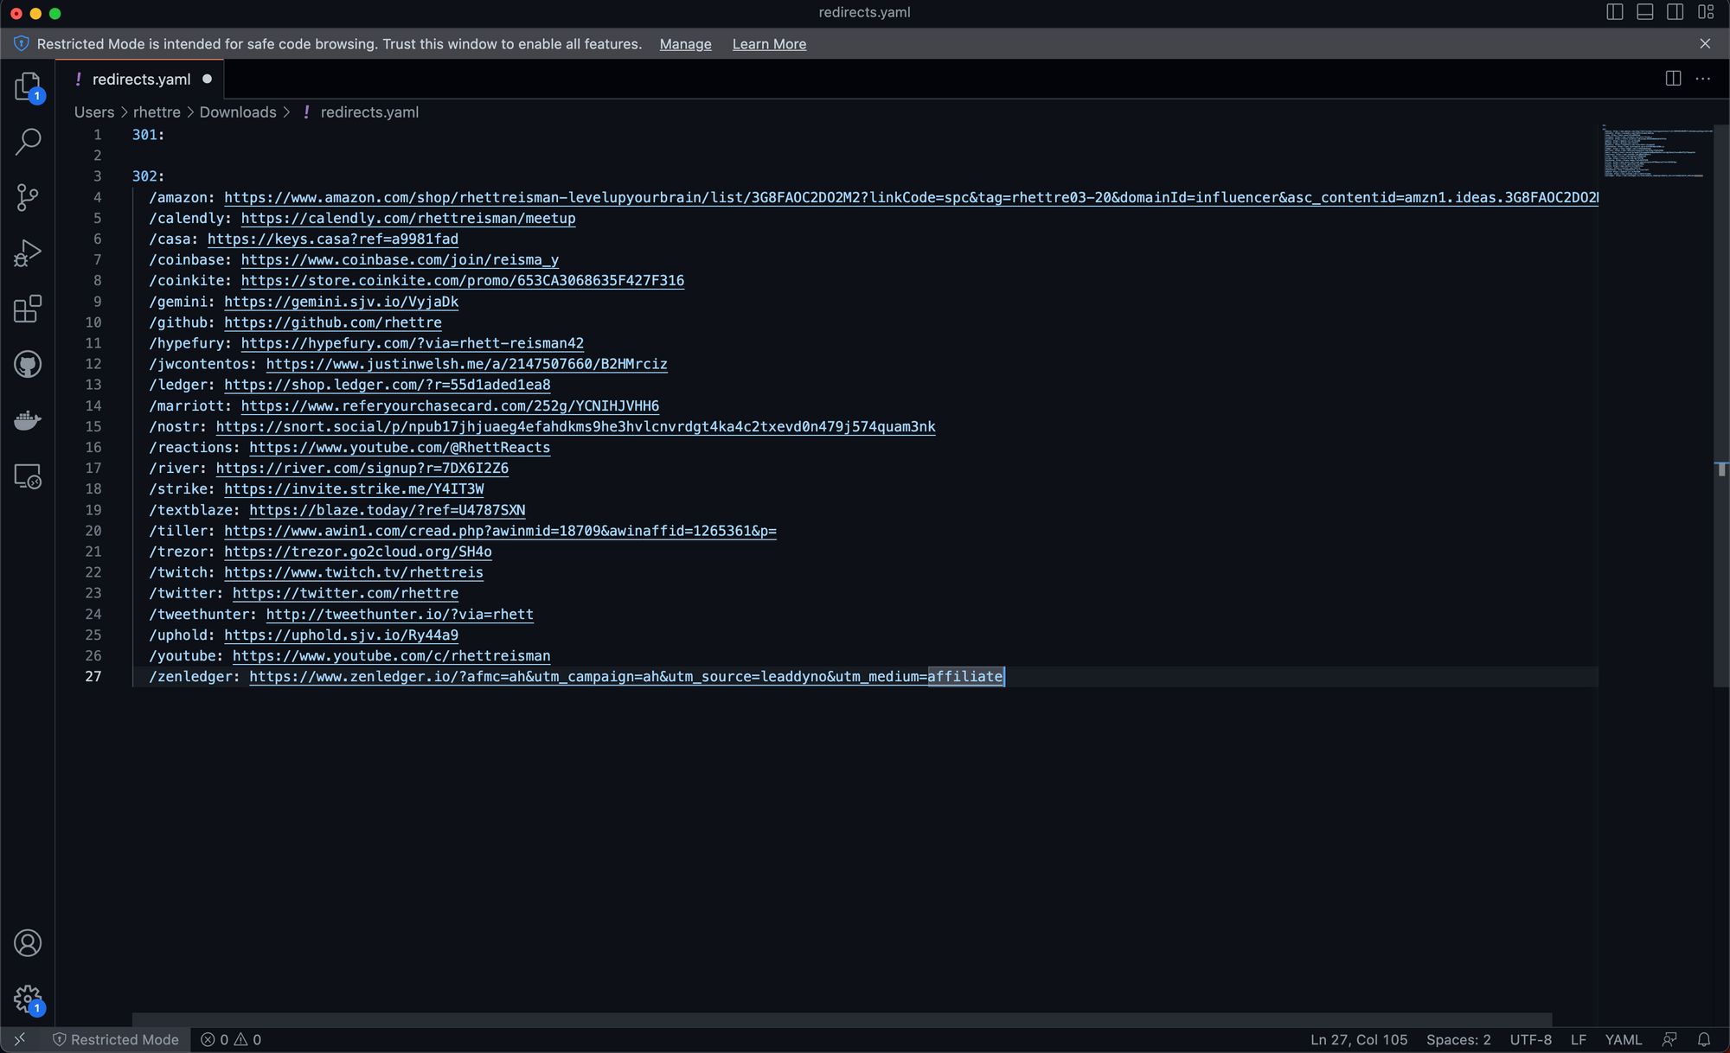Image resolution: width=1730 pixels, height=1053 pixels.
Task: Click the snort.social nostr link
Action: point(575,426)
